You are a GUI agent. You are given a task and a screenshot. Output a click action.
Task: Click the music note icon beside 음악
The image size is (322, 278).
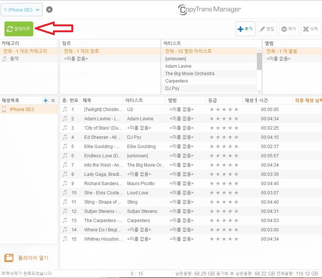pos(4,58)
